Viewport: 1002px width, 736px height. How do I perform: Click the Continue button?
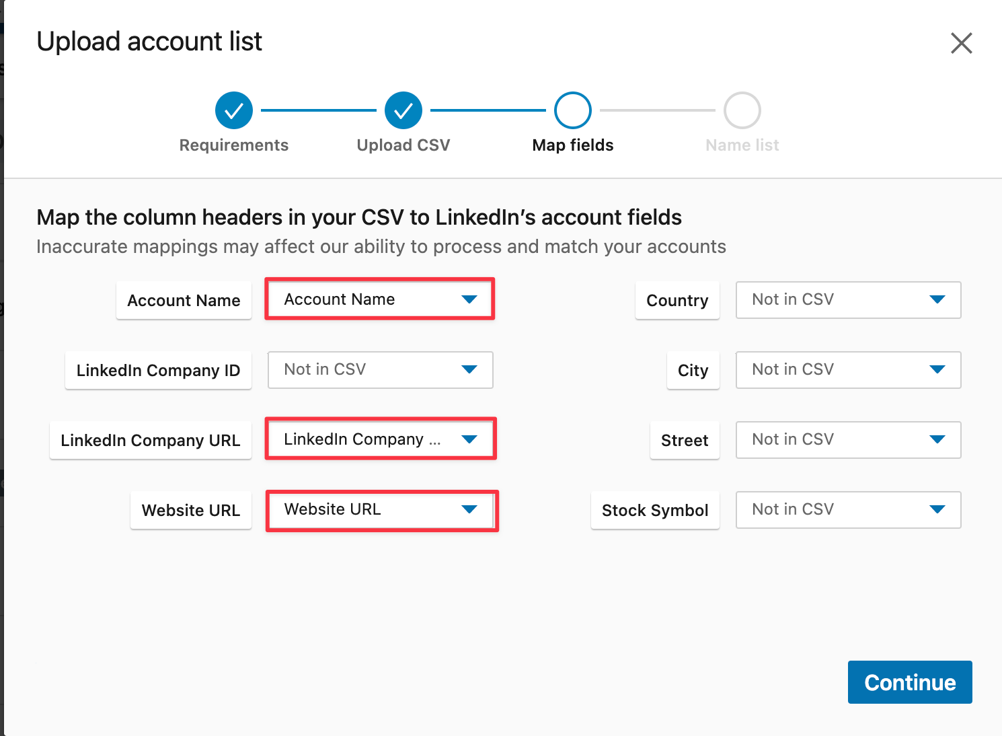(910, 682)
